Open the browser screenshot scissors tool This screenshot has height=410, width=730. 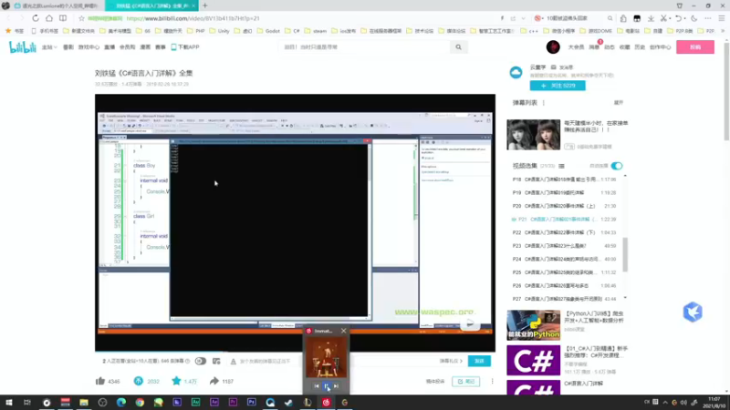coord(664,18)
